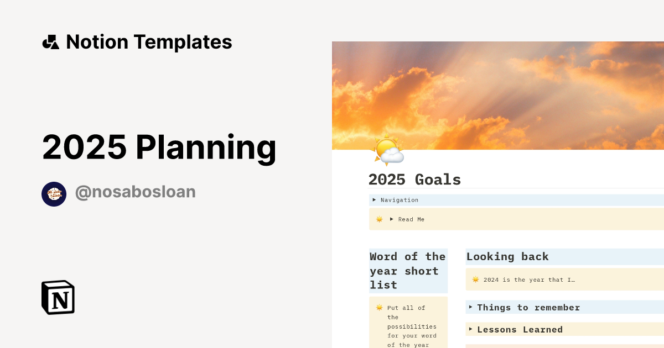
Task: Click the Notion Templates shapes icon
Action: (50, 43)
